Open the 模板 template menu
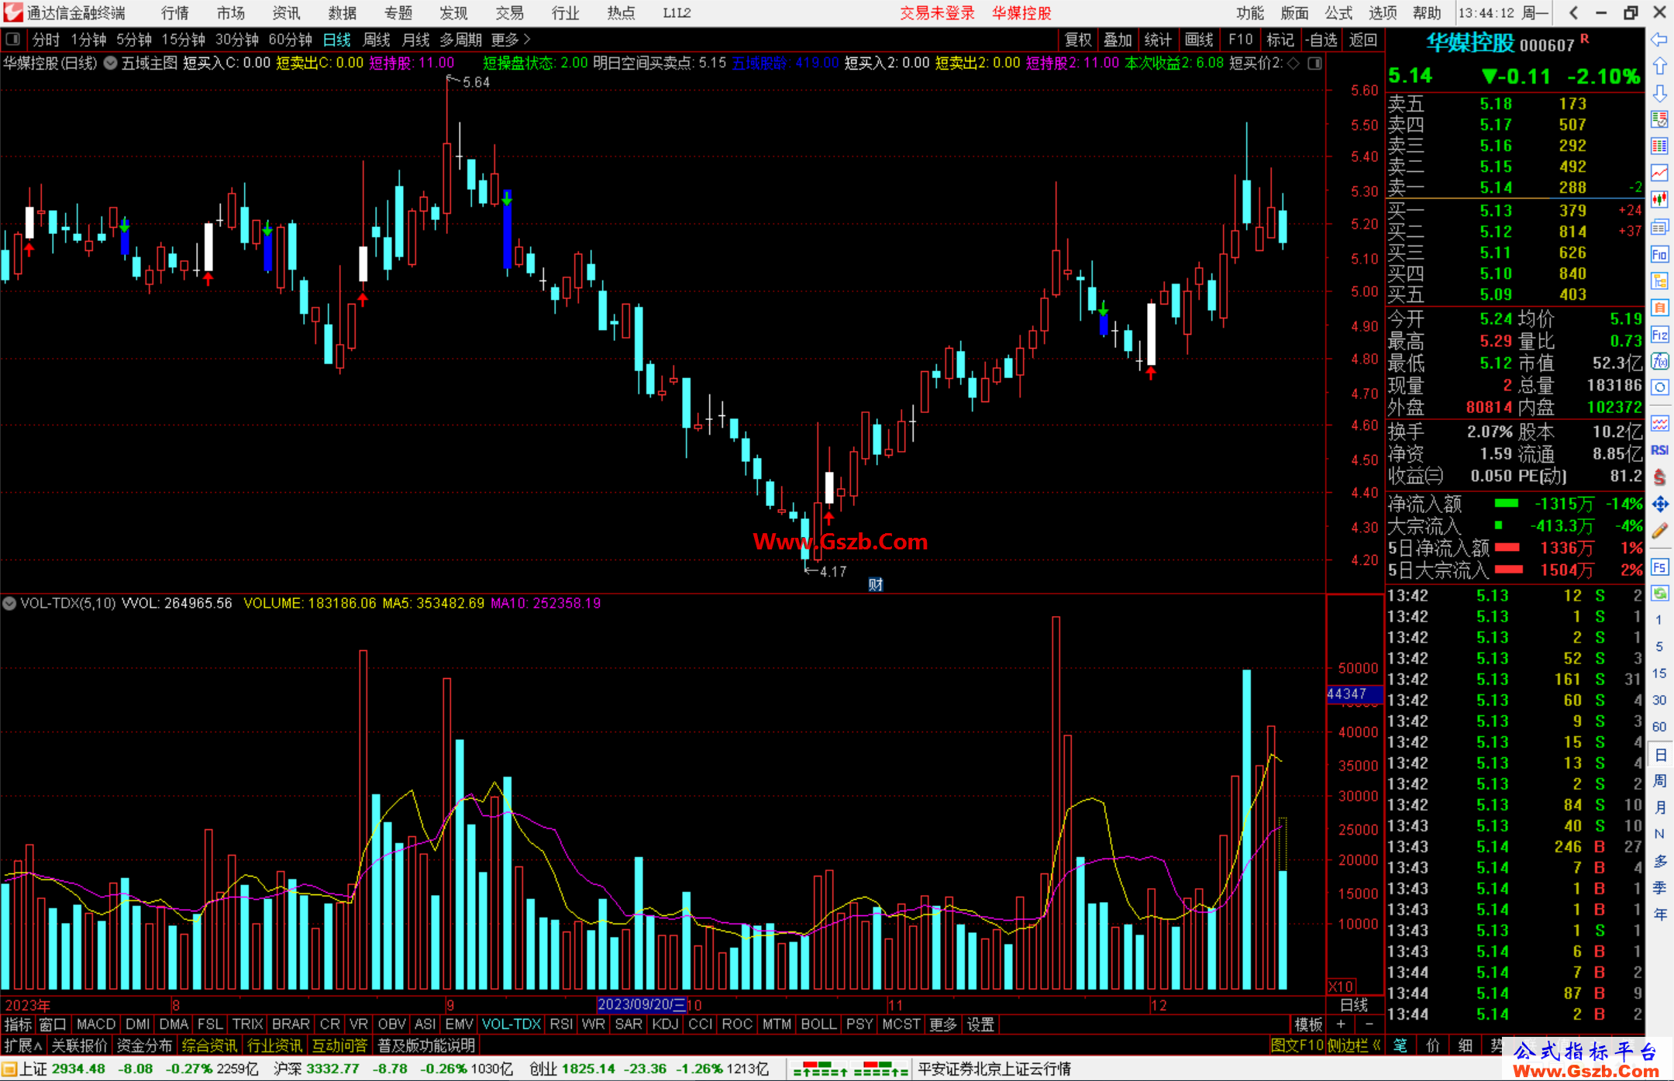1674x1081 pixels. [1309, 1024]
